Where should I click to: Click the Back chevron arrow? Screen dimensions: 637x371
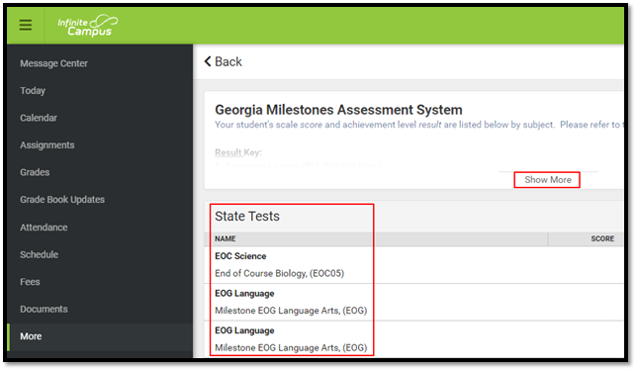pos(208,61)
